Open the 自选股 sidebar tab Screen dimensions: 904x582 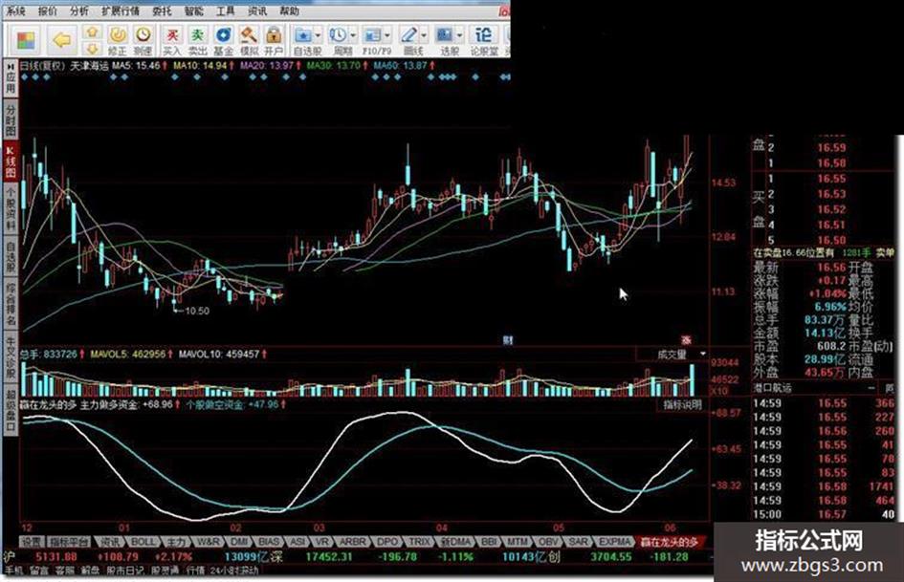click(11, 256)
